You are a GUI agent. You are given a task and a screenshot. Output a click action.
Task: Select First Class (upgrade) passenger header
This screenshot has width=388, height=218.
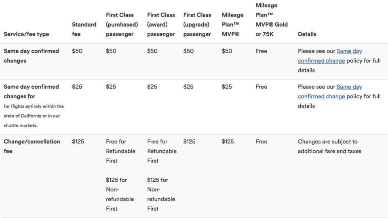[x=197, y=25]
